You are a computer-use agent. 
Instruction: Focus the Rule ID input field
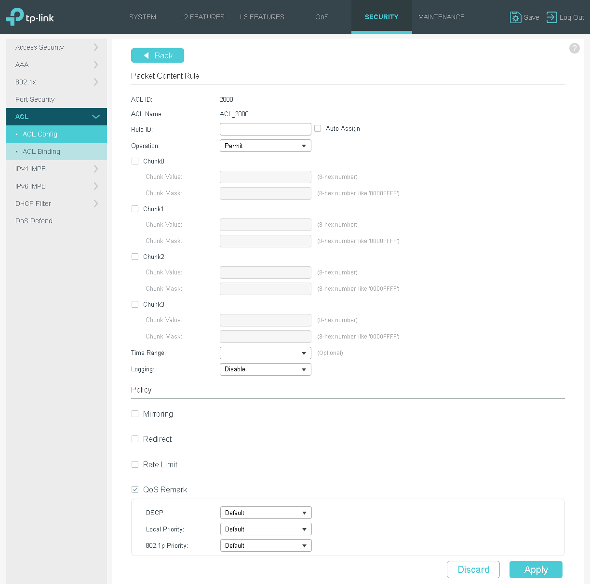pos(266,129)
